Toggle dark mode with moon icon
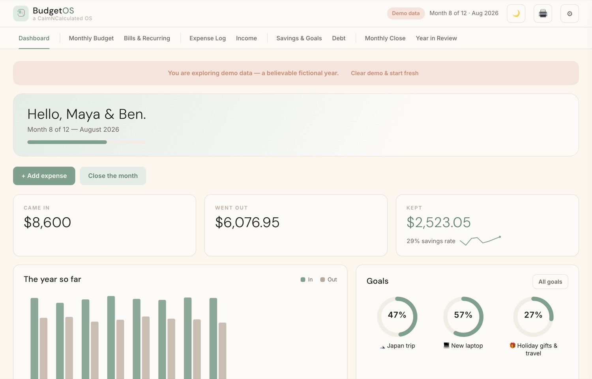592x379 pixels. [516, 13]
